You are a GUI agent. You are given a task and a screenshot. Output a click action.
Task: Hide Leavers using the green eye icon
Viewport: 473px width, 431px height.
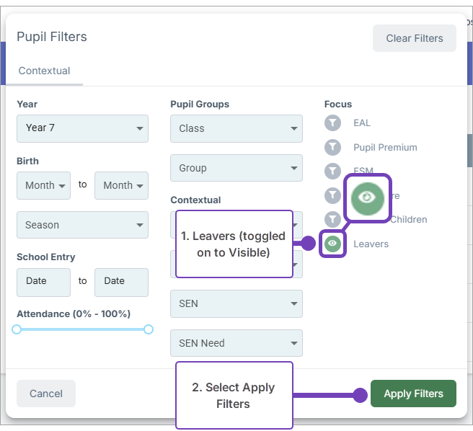tap(332, 244)
